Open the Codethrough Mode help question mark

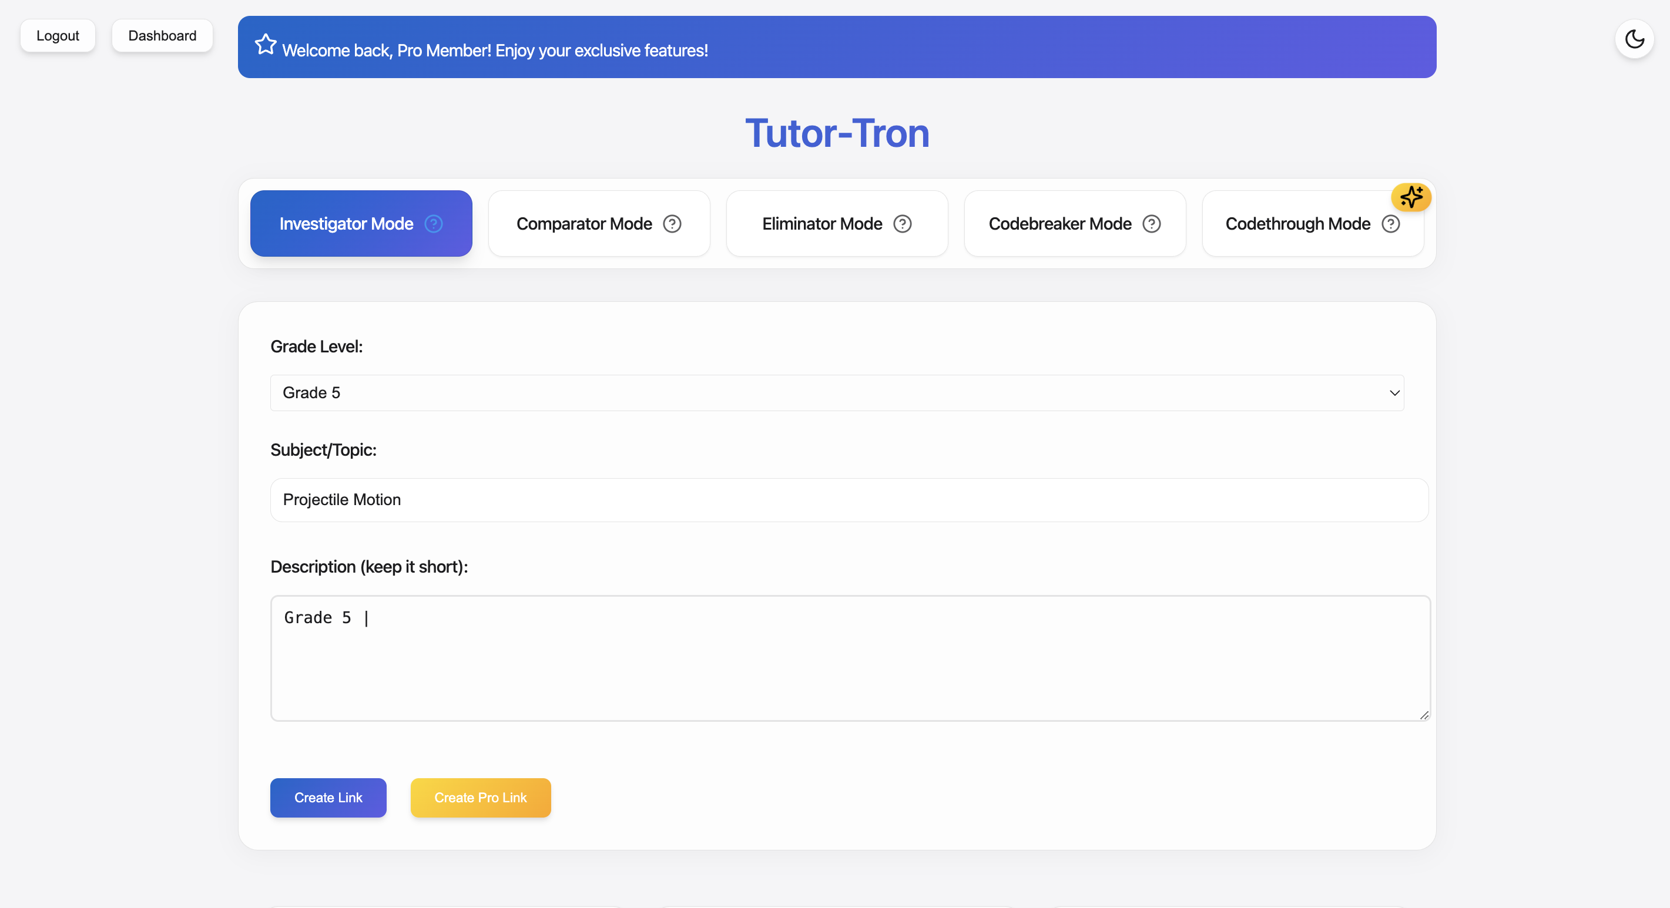pyautogui.click(x=1390, y=224)
